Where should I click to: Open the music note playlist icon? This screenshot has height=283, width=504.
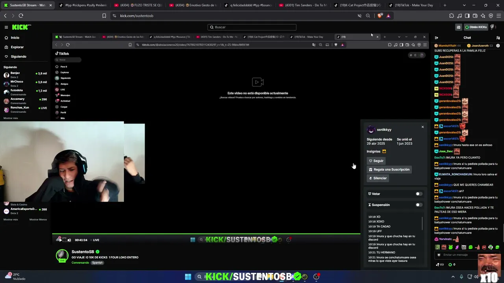tap(460, 16)
